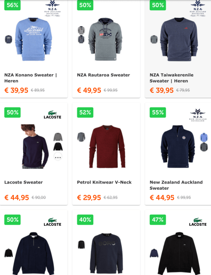Click NZA logo on New Zealand Auckland Sweater card
This screenshot has width=211, height=275.
coord(198,115)
